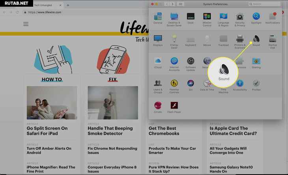Open the Lifewire hamburger menu
288x175 pixels.
(x=26, y=24)
